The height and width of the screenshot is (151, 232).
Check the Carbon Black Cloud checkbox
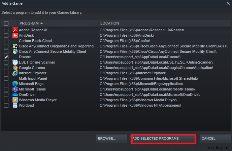[6, 41]
